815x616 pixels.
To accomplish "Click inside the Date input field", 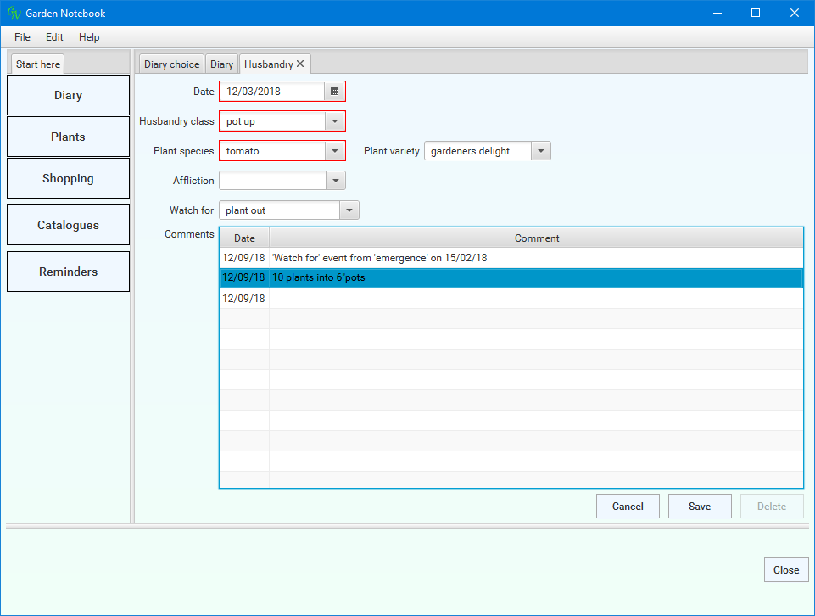I will pos(271,91).
